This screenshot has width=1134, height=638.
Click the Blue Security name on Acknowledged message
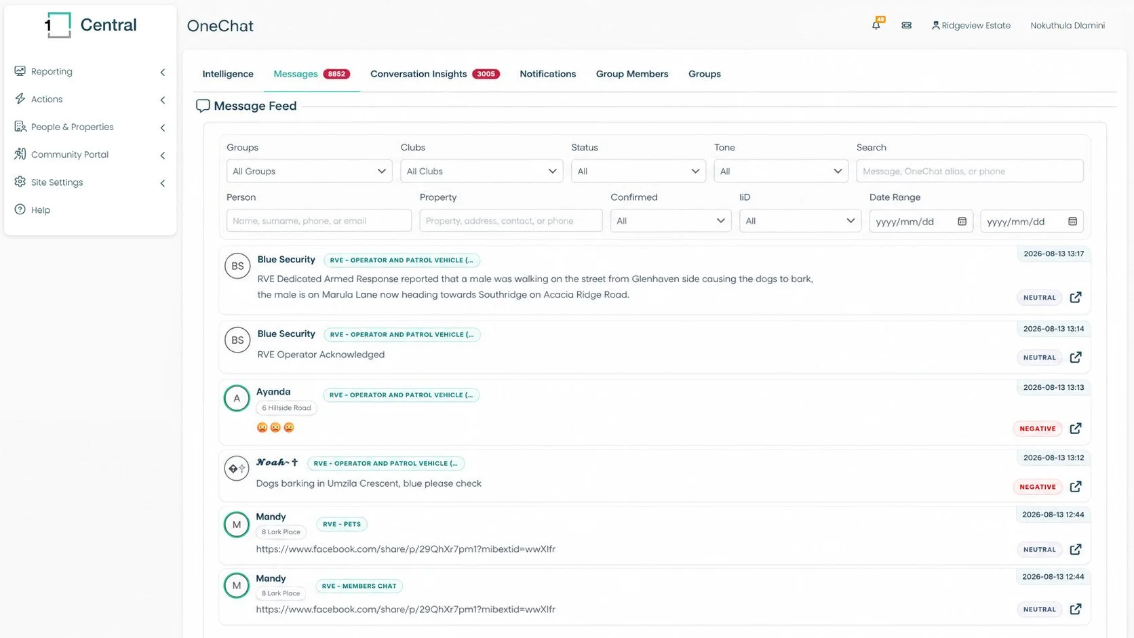286,334
